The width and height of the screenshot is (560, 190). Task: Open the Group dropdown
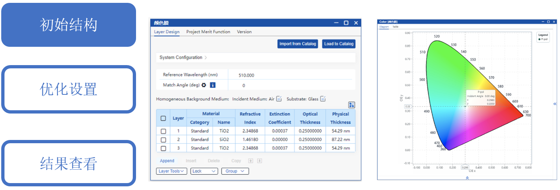[235, 171]
